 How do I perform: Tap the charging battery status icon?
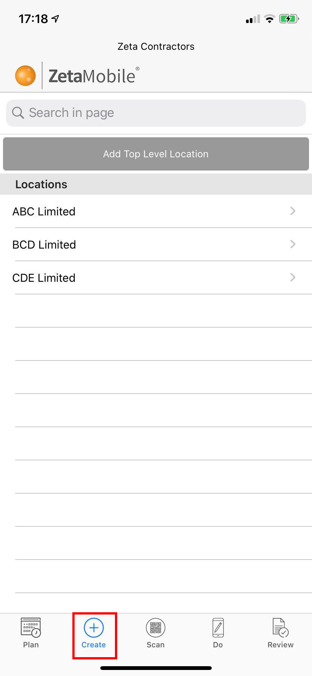click(289, 19)
